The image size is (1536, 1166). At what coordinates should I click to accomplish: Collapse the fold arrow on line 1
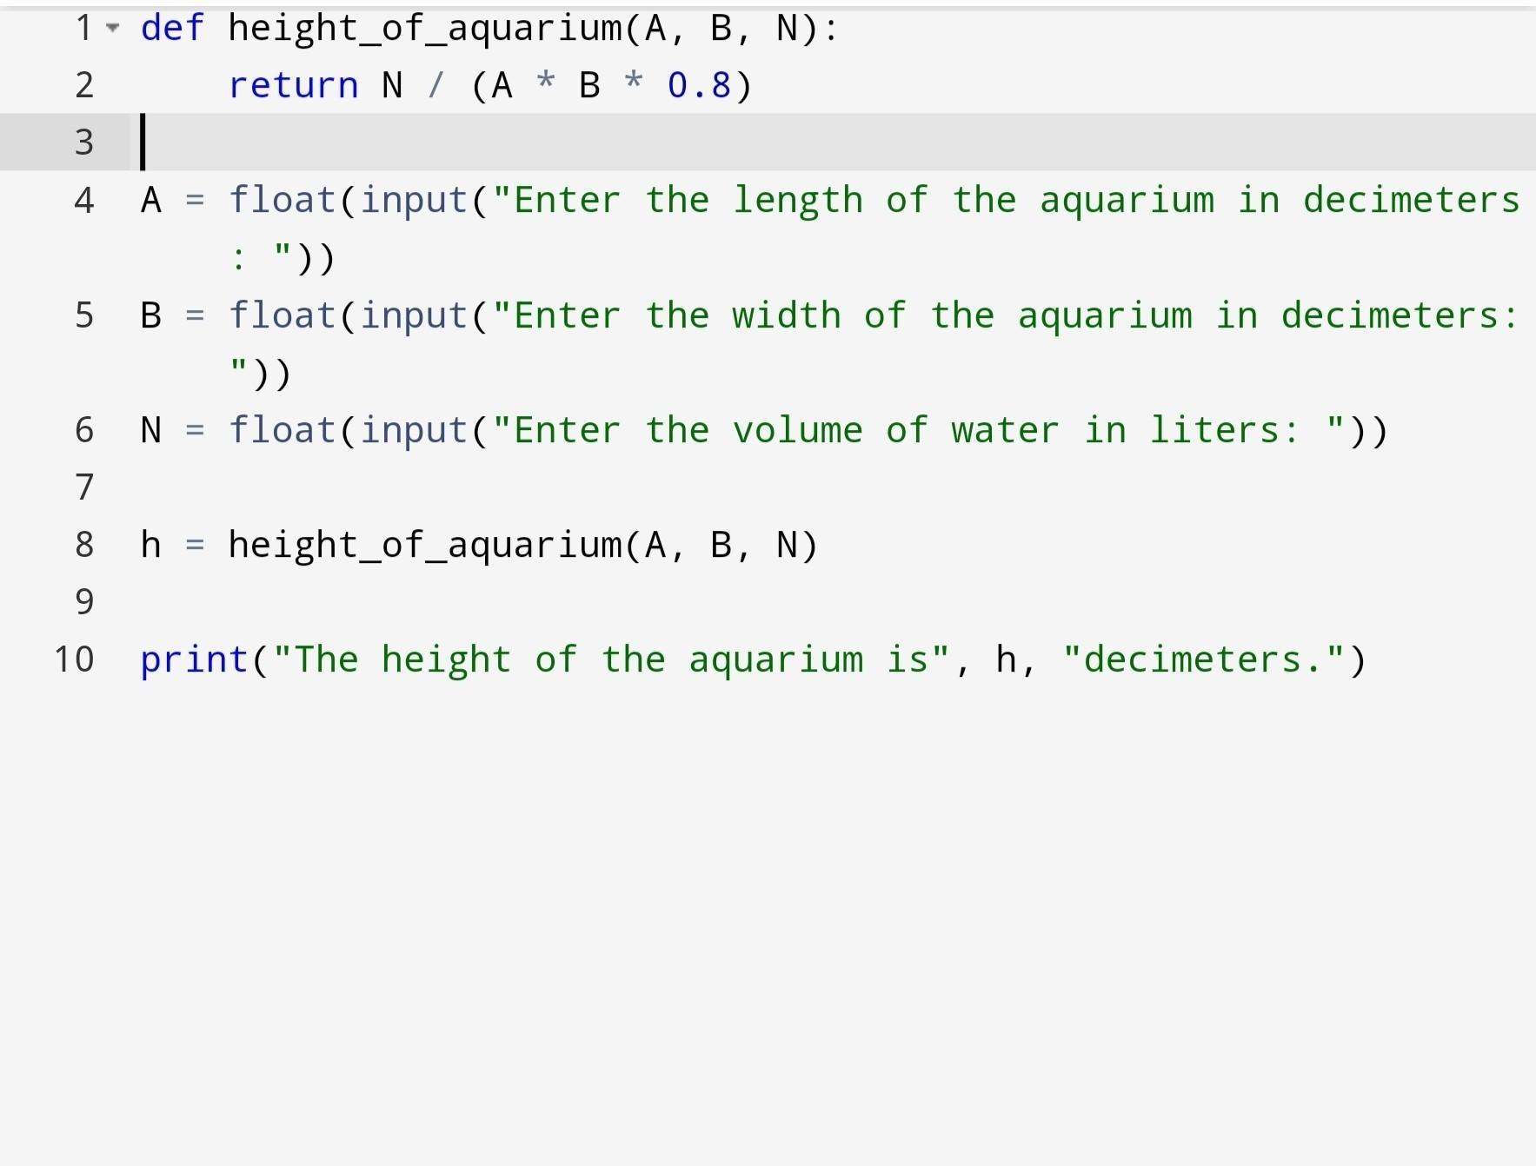click(111, 28)
